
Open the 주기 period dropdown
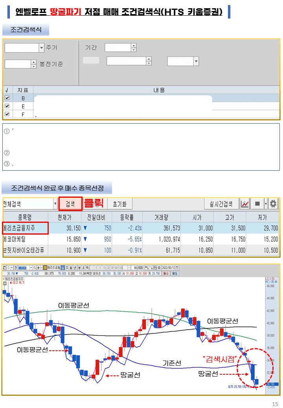pyautogui.click(x=42, y=48)
